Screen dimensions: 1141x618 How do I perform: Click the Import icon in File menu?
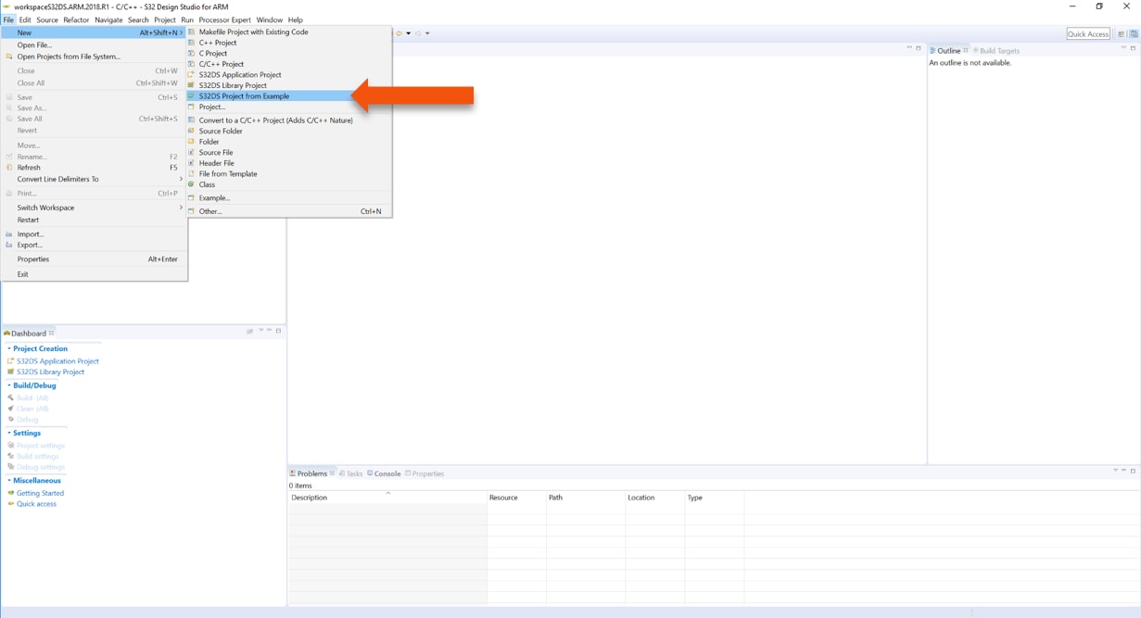9,234
